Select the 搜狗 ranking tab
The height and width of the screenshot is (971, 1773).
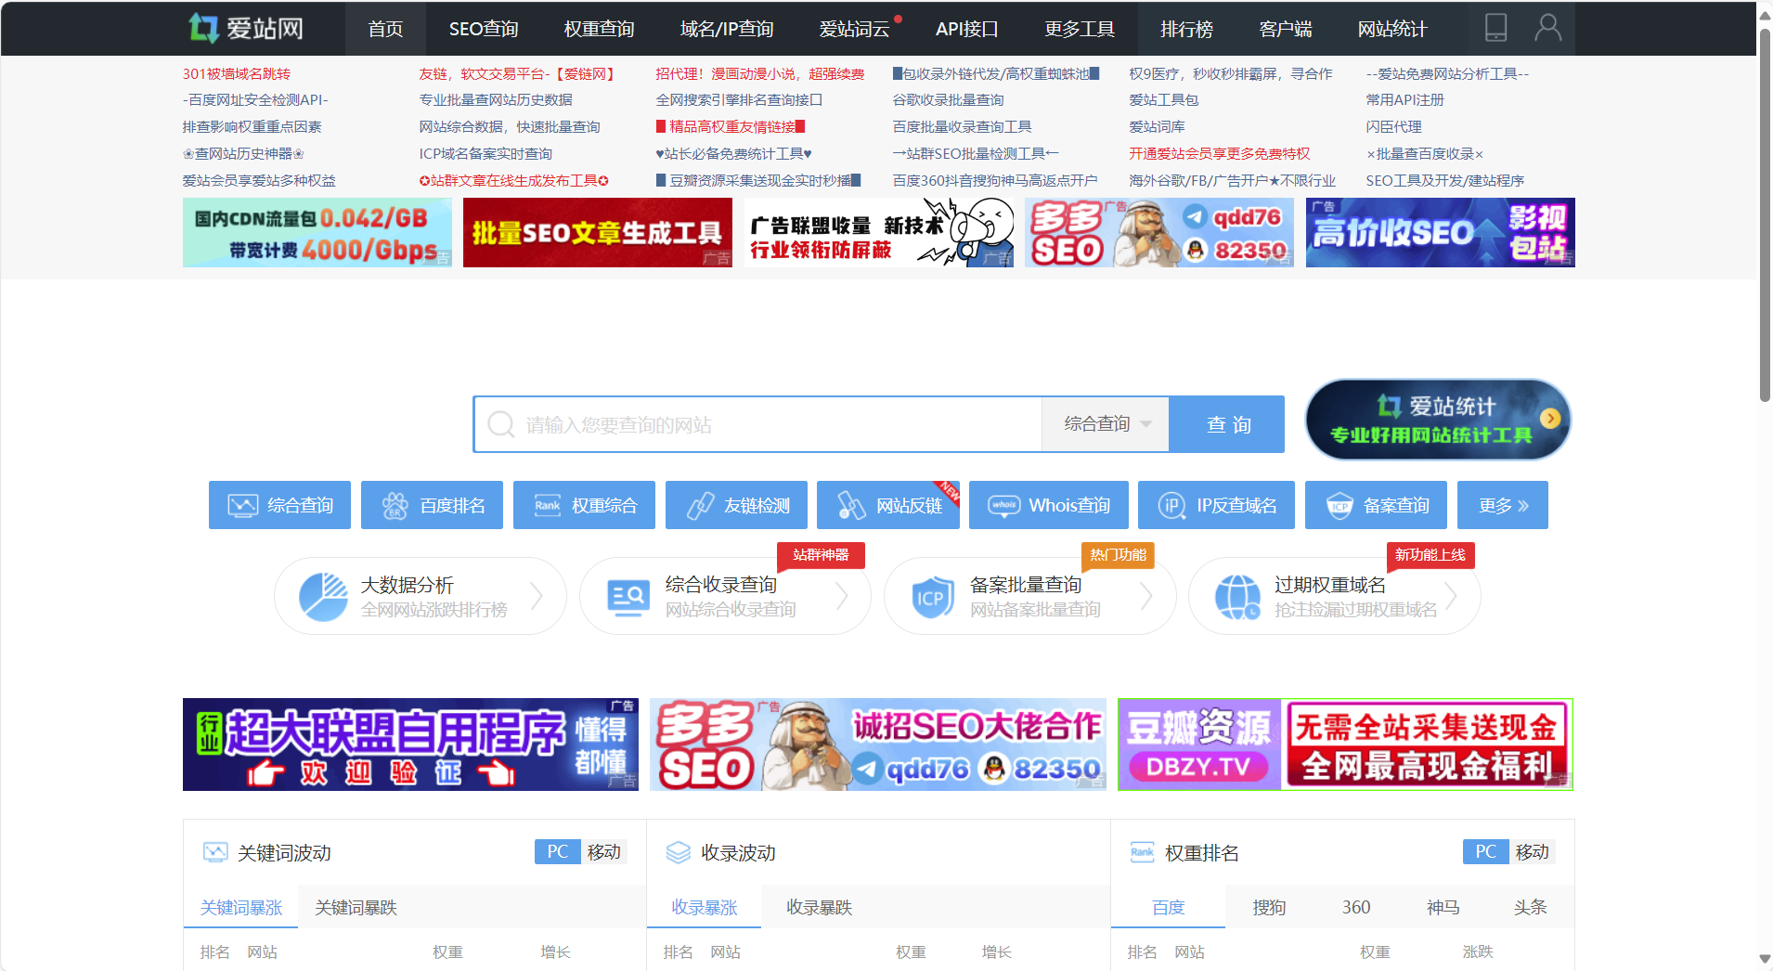[x=1269, y=907]
